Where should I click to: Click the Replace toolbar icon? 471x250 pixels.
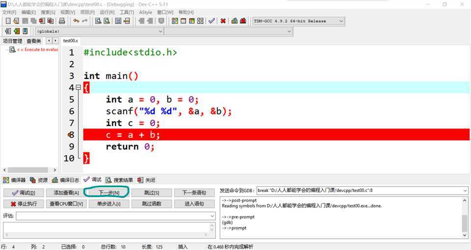click(106, 21)
